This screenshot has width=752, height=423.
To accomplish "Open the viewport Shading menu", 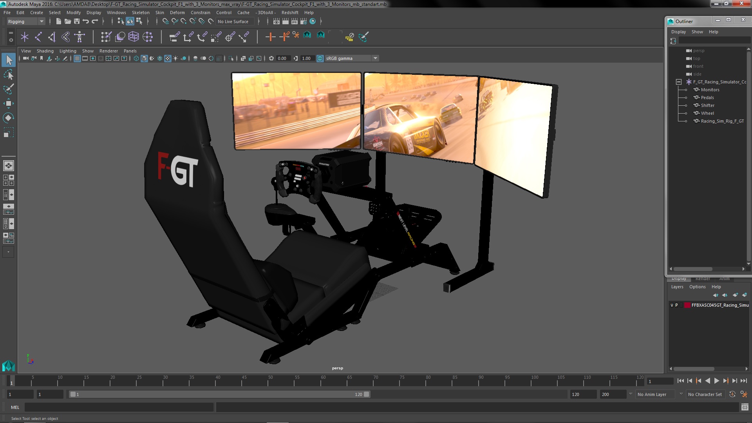I will (x=45, y=51).
